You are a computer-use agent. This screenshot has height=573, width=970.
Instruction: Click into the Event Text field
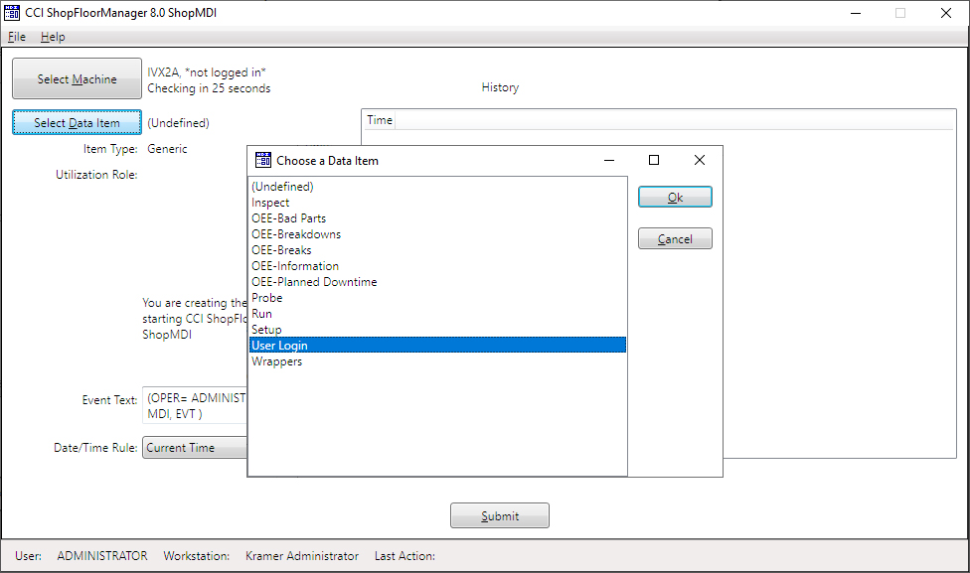click(x=195, y=405)
